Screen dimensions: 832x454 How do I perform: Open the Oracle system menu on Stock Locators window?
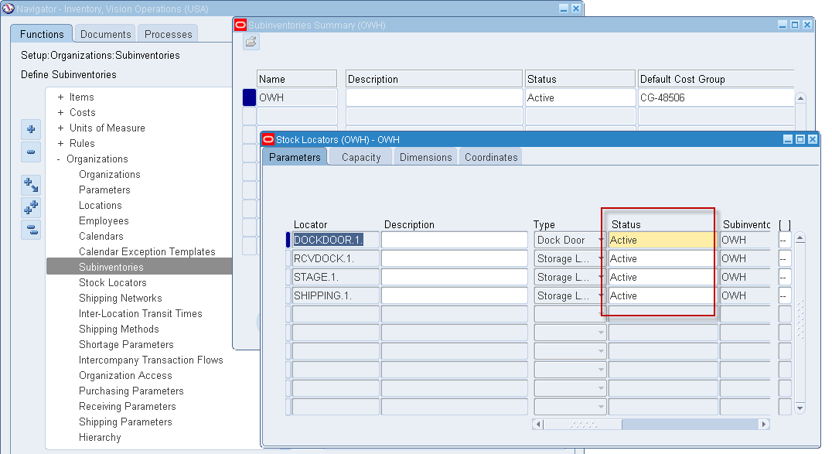click(270, 139)
